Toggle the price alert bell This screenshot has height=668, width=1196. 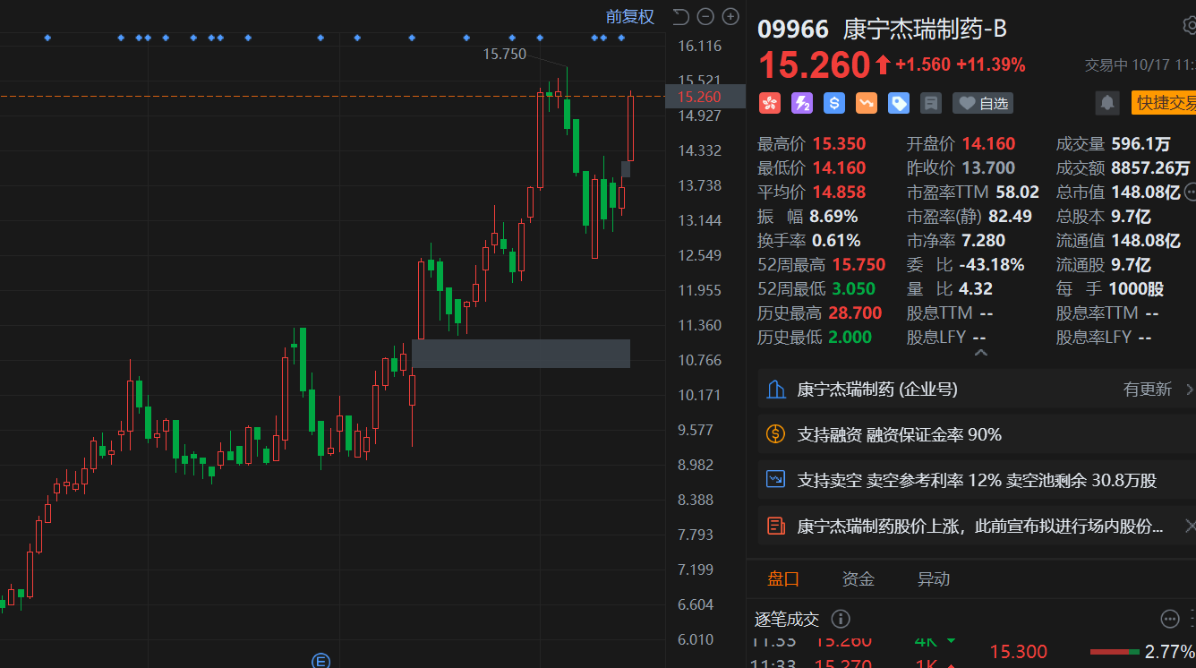coord(1107,103)
